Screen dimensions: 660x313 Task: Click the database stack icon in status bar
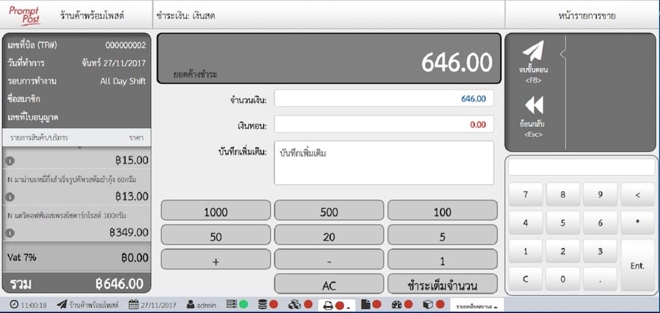(263, 304)
